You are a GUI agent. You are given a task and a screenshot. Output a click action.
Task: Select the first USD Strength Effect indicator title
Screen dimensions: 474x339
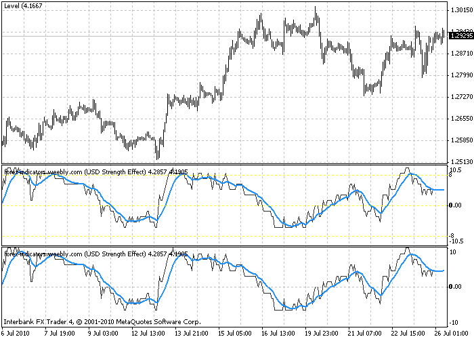point(96,172)
